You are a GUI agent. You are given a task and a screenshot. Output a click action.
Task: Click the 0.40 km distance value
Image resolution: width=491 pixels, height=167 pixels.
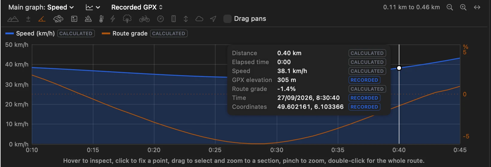289,53
